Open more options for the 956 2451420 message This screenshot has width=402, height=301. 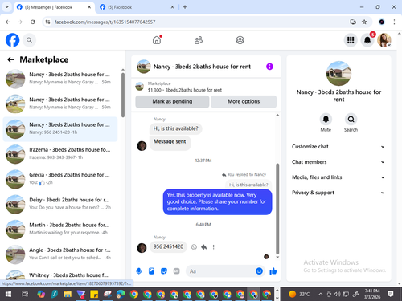(214, 247)
